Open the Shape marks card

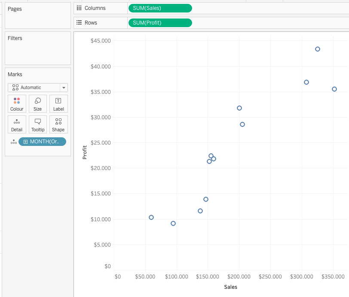click(x=58, y=124)
